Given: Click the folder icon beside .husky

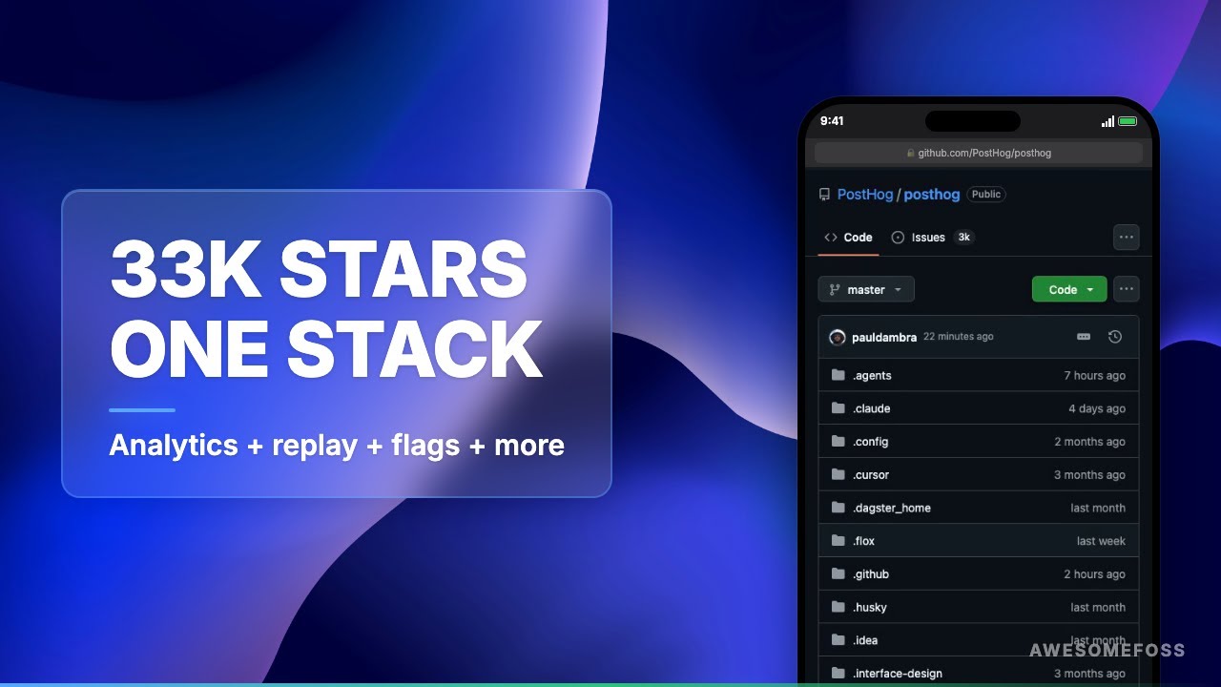Looking at the screenshot, I should (838, 607).
